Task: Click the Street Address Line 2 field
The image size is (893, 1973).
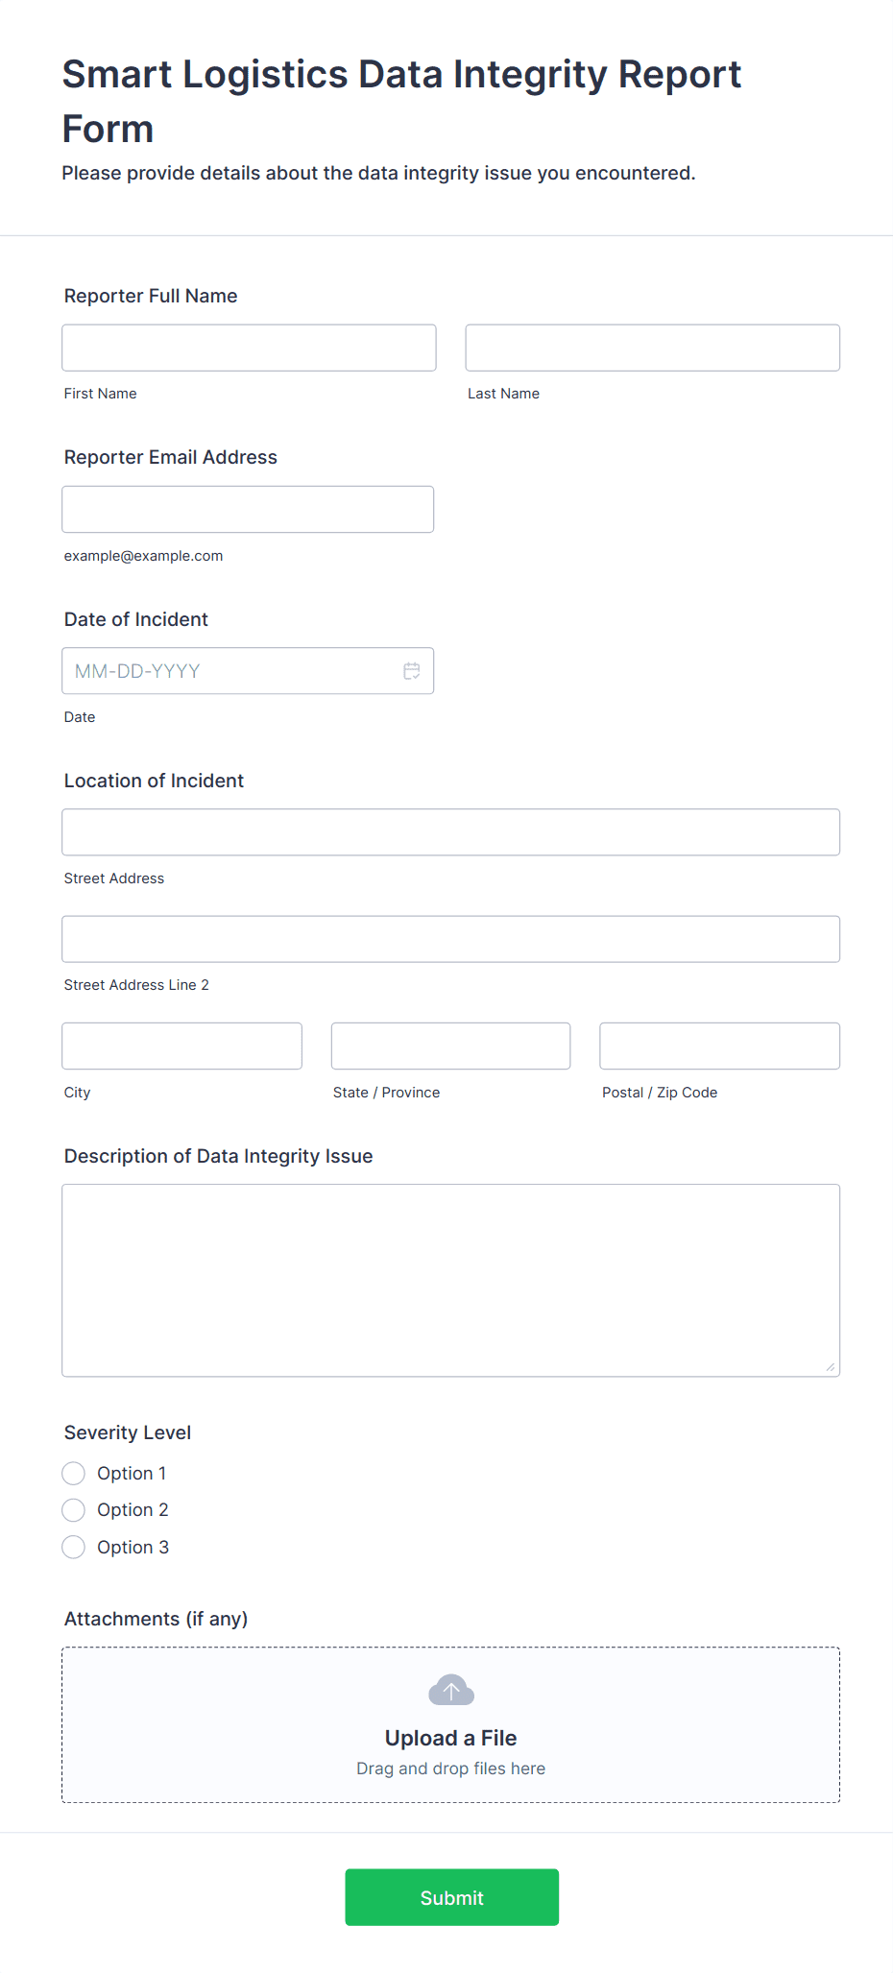Action: coord(450,938)
